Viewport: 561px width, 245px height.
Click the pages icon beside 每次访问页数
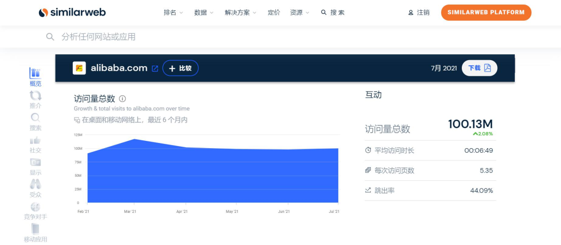368,170
